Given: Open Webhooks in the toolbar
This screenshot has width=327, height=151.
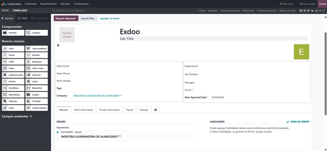Looking at the screenshot, I should 248,11.
